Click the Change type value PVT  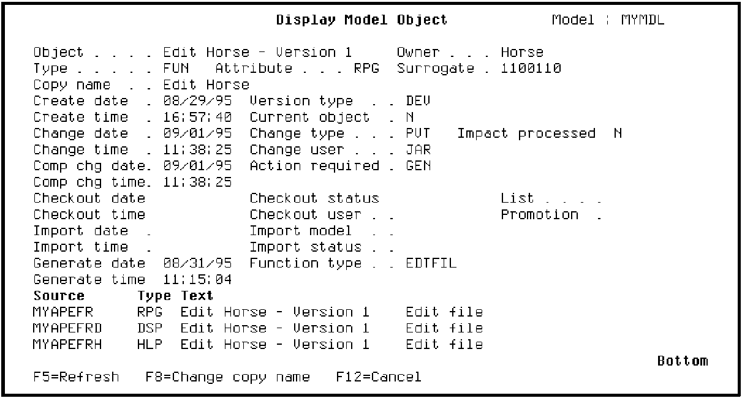pos(418,133)
